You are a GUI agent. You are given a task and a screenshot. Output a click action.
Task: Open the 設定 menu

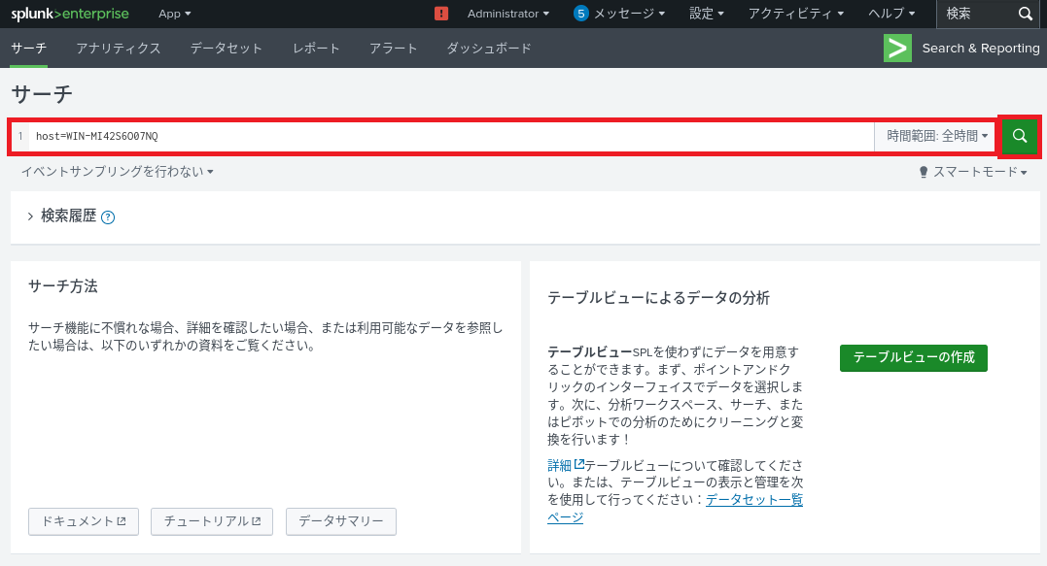point(707,14)
